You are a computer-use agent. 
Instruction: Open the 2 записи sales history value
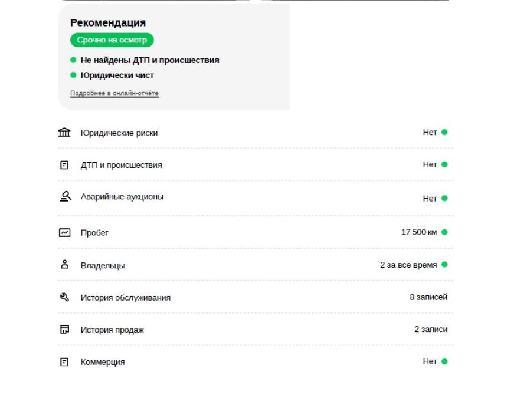431,329
